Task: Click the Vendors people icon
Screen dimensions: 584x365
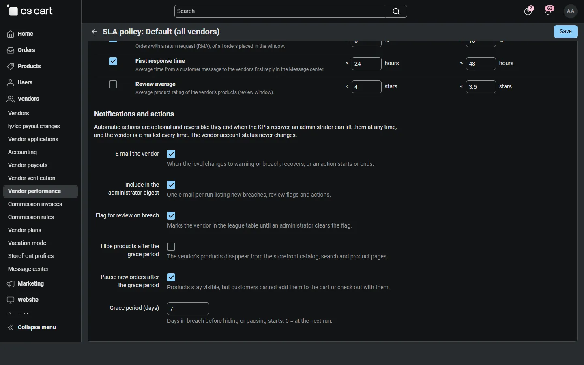Action: [x=11, y=99]
